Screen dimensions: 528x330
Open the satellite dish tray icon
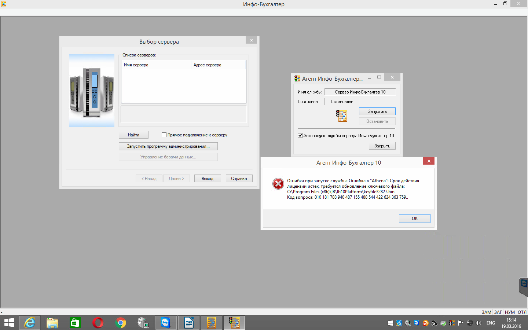(434, 323)
